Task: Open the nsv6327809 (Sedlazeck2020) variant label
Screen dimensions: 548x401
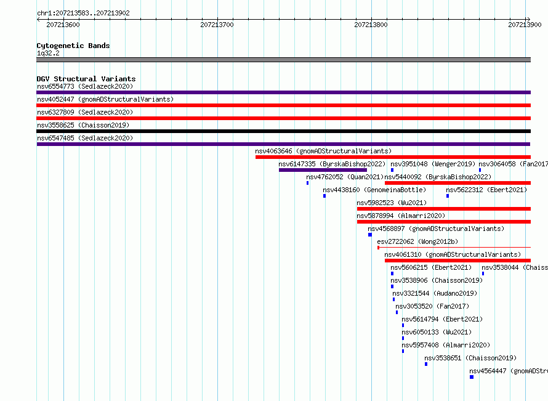Action: (85, 112)
